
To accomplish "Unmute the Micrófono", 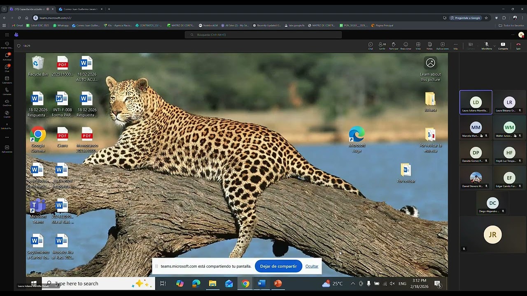I will tap(487, 46).
